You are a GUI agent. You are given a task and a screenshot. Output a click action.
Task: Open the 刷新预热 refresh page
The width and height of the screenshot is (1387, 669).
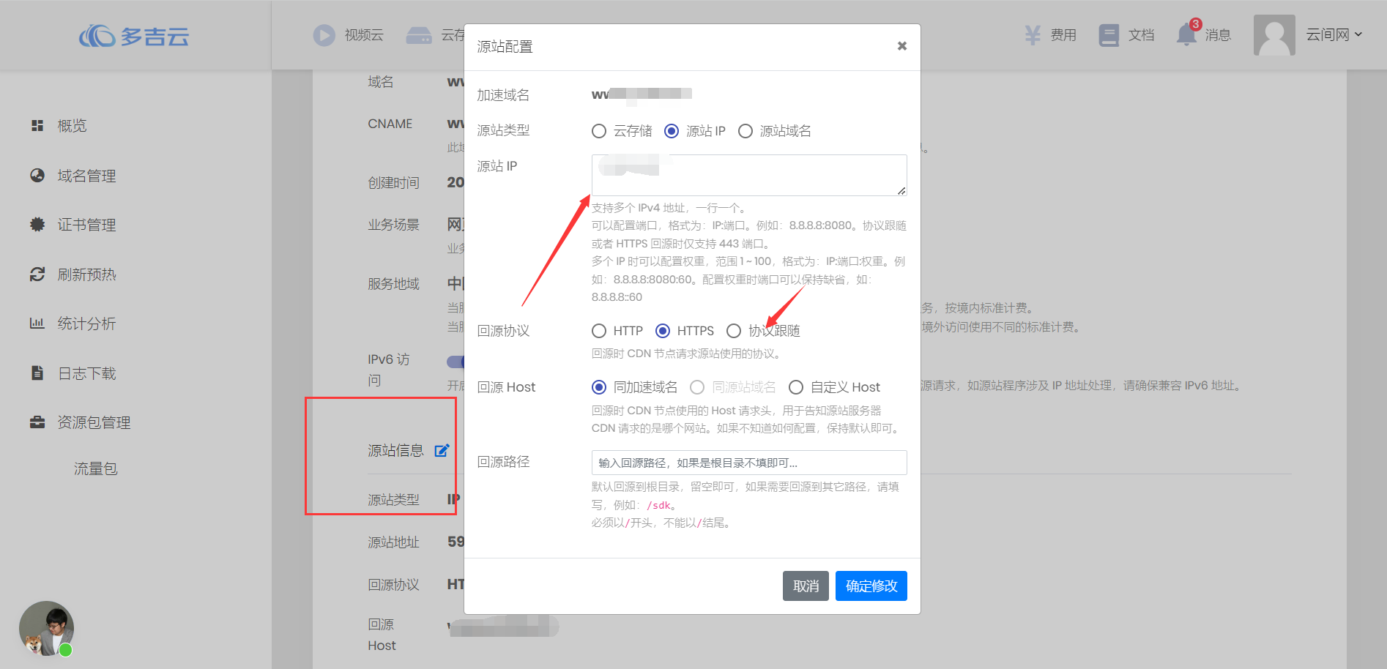[86, 274]
